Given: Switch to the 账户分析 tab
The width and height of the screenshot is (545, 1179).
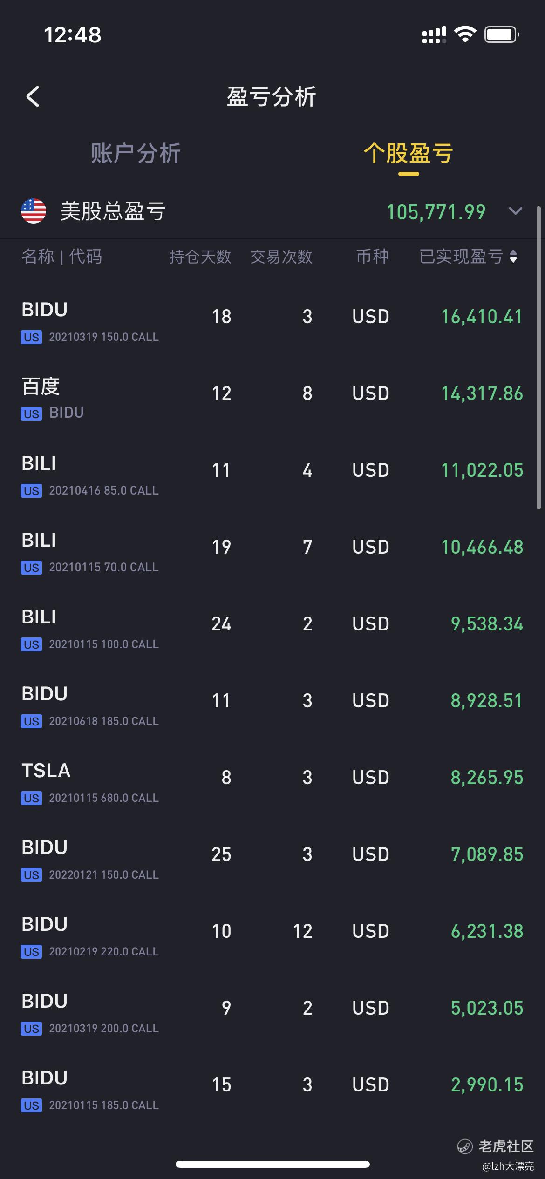Looking at the screenshot, I should pyautogui.click(x=136, y=154).
